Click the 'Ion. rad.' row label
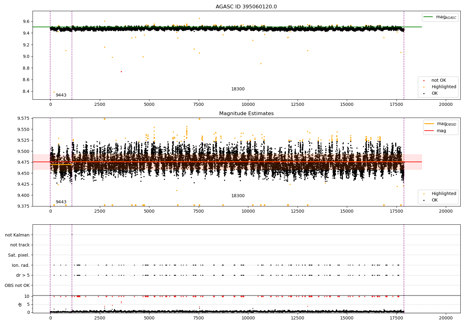Screen dimensions: 465x325 click(x=21, y=265)
